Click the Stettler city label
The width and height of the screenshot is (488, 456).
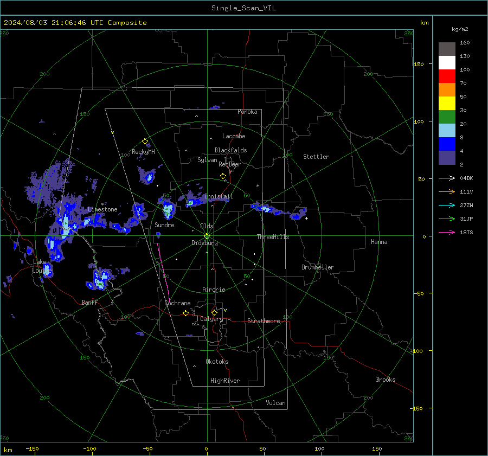(x=316, y=157)
